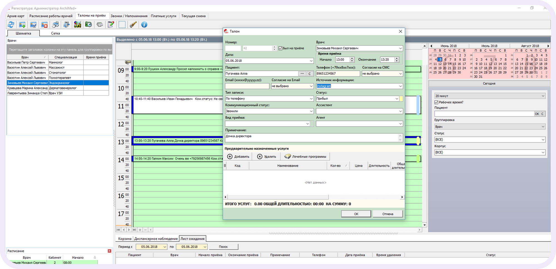Open the Статус Прибыл dropdown
Screen dimensions: 556x269
397,99
